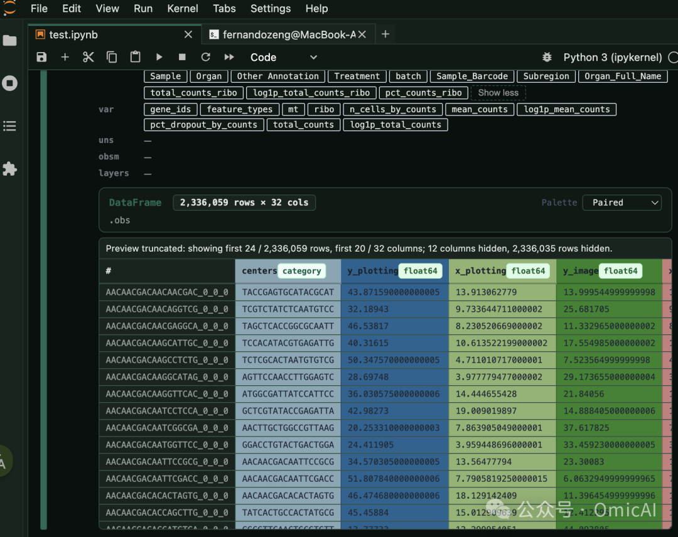The height and width of the screenshot is (537, 678).
Task: Click the centers category column header
Action: [x=288, y=271]
